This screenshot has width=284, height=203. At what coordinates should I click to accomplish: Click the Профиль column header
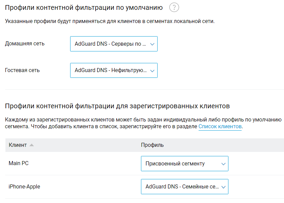click(x=152, y=145)
